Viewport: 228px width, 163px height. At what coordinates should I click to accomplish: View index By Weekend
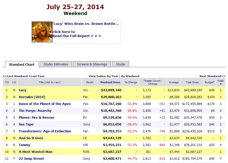(x=130, y=76)
